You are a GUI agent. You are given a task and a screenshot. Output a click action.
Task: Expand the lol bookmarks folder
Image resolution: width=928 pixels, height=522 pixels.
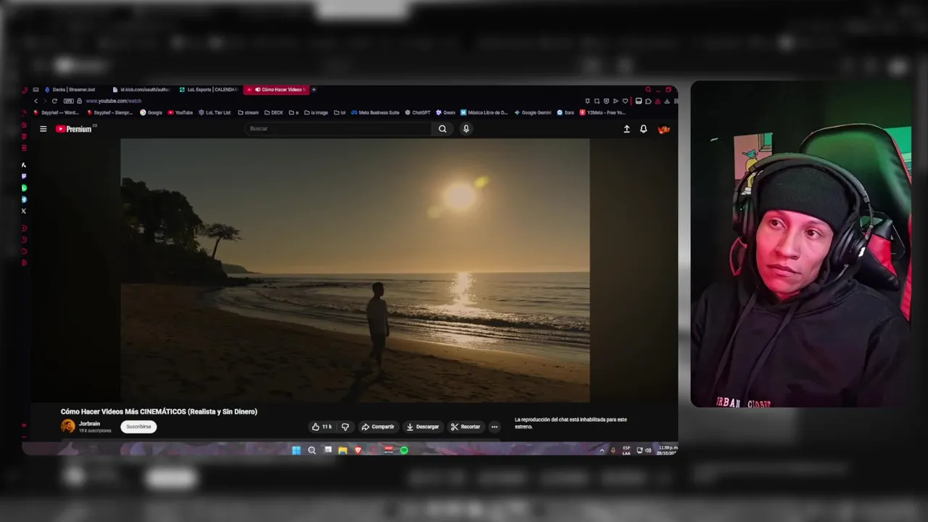point(340,112)
